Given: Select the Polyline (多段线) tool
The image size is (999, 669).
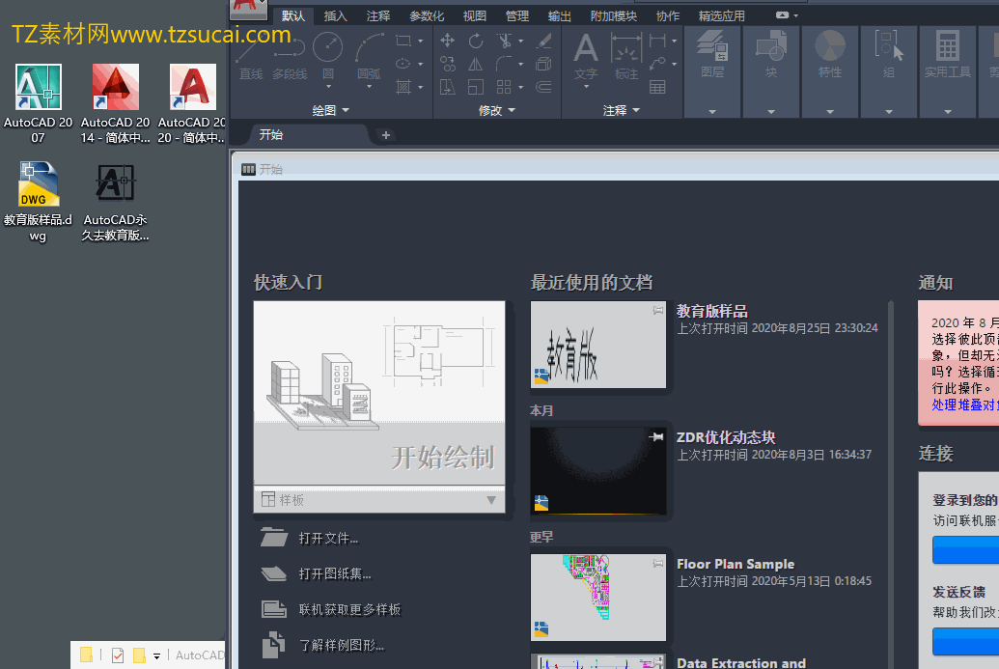Looking at the screenshot, I should click(290, 56).
